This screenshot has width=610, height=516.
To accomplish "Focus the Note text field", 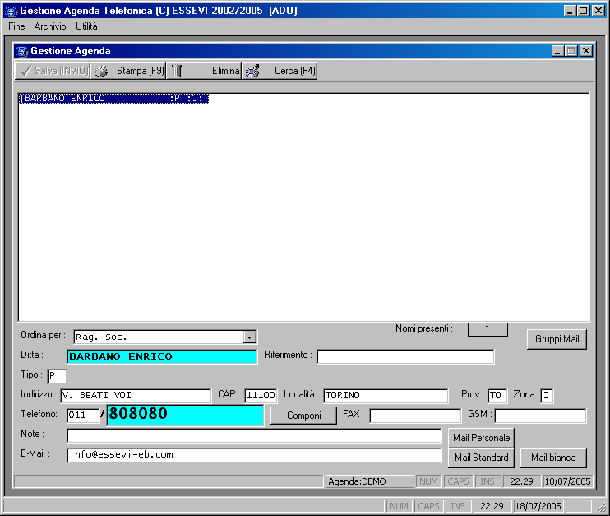I will click(x=254, y=435).
